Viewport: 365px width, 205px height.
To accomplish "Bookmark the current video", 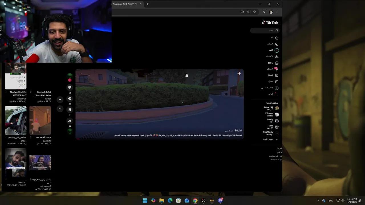I will pyautogui.click(x=70, y=109).
